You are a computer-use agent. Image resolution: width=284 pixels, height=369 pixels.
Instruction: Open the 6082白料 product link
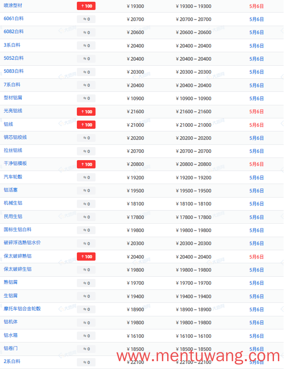(x=13, y=31)
